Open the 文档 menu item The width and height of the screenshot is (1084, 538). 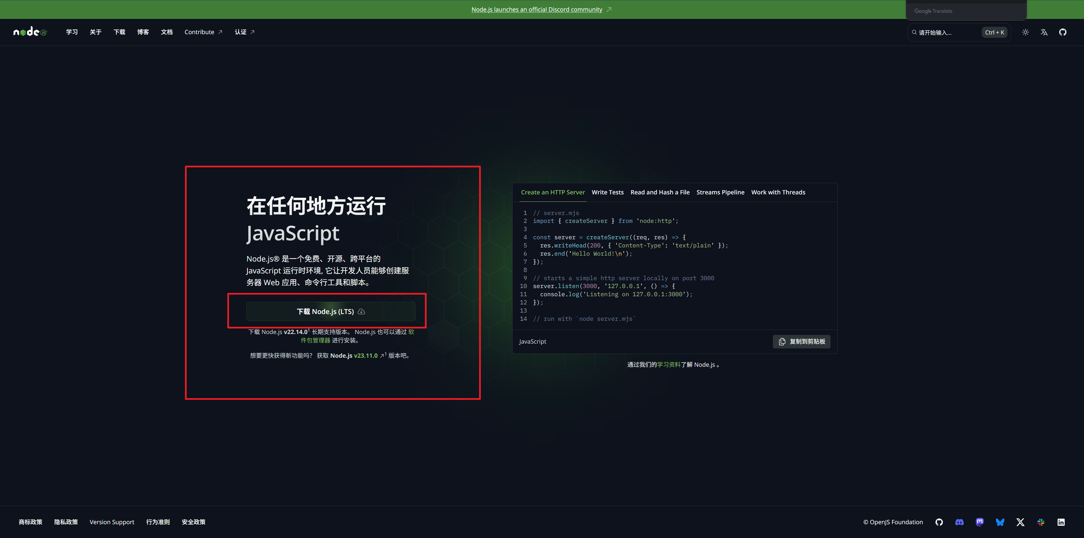(x=167, y=32)
